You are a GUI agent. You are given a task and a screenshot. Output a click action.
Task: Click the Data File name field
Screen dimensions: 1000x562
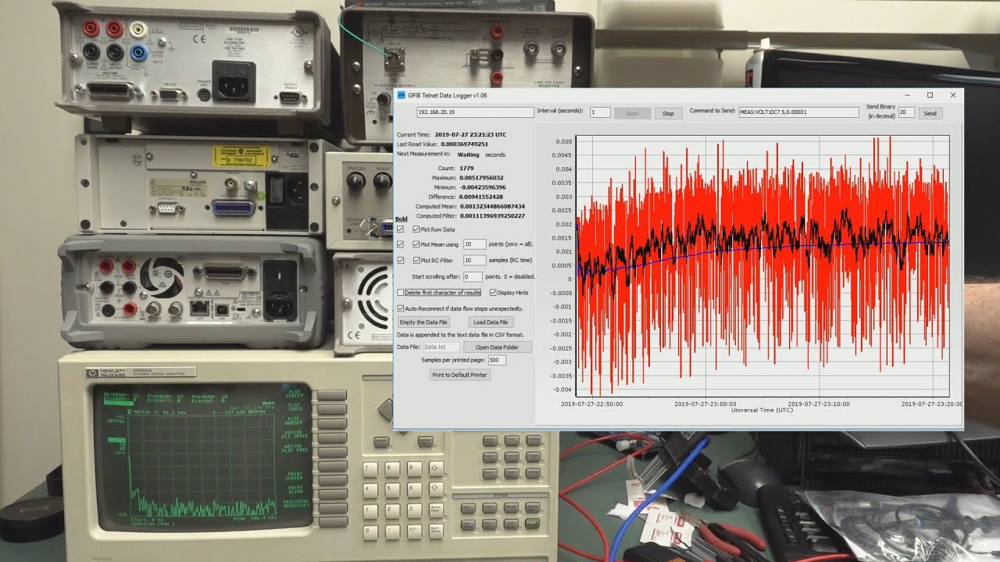[x=441, y=347]
